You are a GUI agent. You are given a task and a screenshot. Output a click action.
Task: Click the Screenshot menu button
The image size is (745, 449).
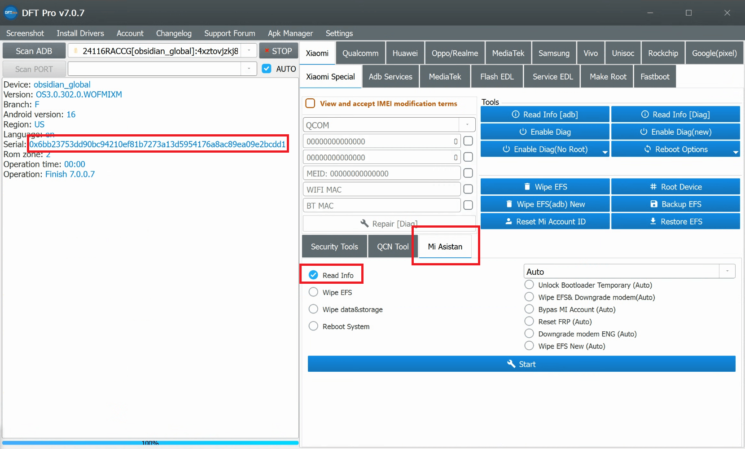click(25, 33)
